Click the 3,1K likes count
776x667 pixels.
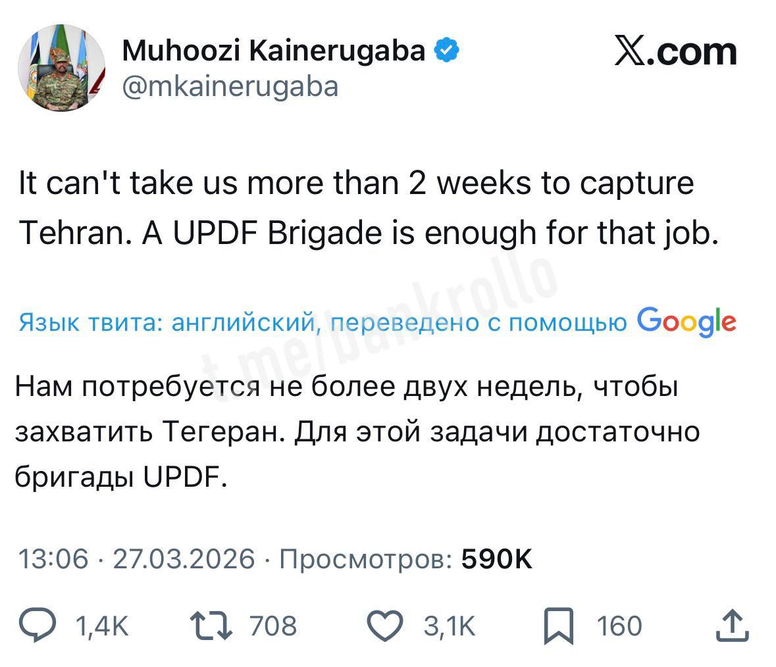pos(449,626)
